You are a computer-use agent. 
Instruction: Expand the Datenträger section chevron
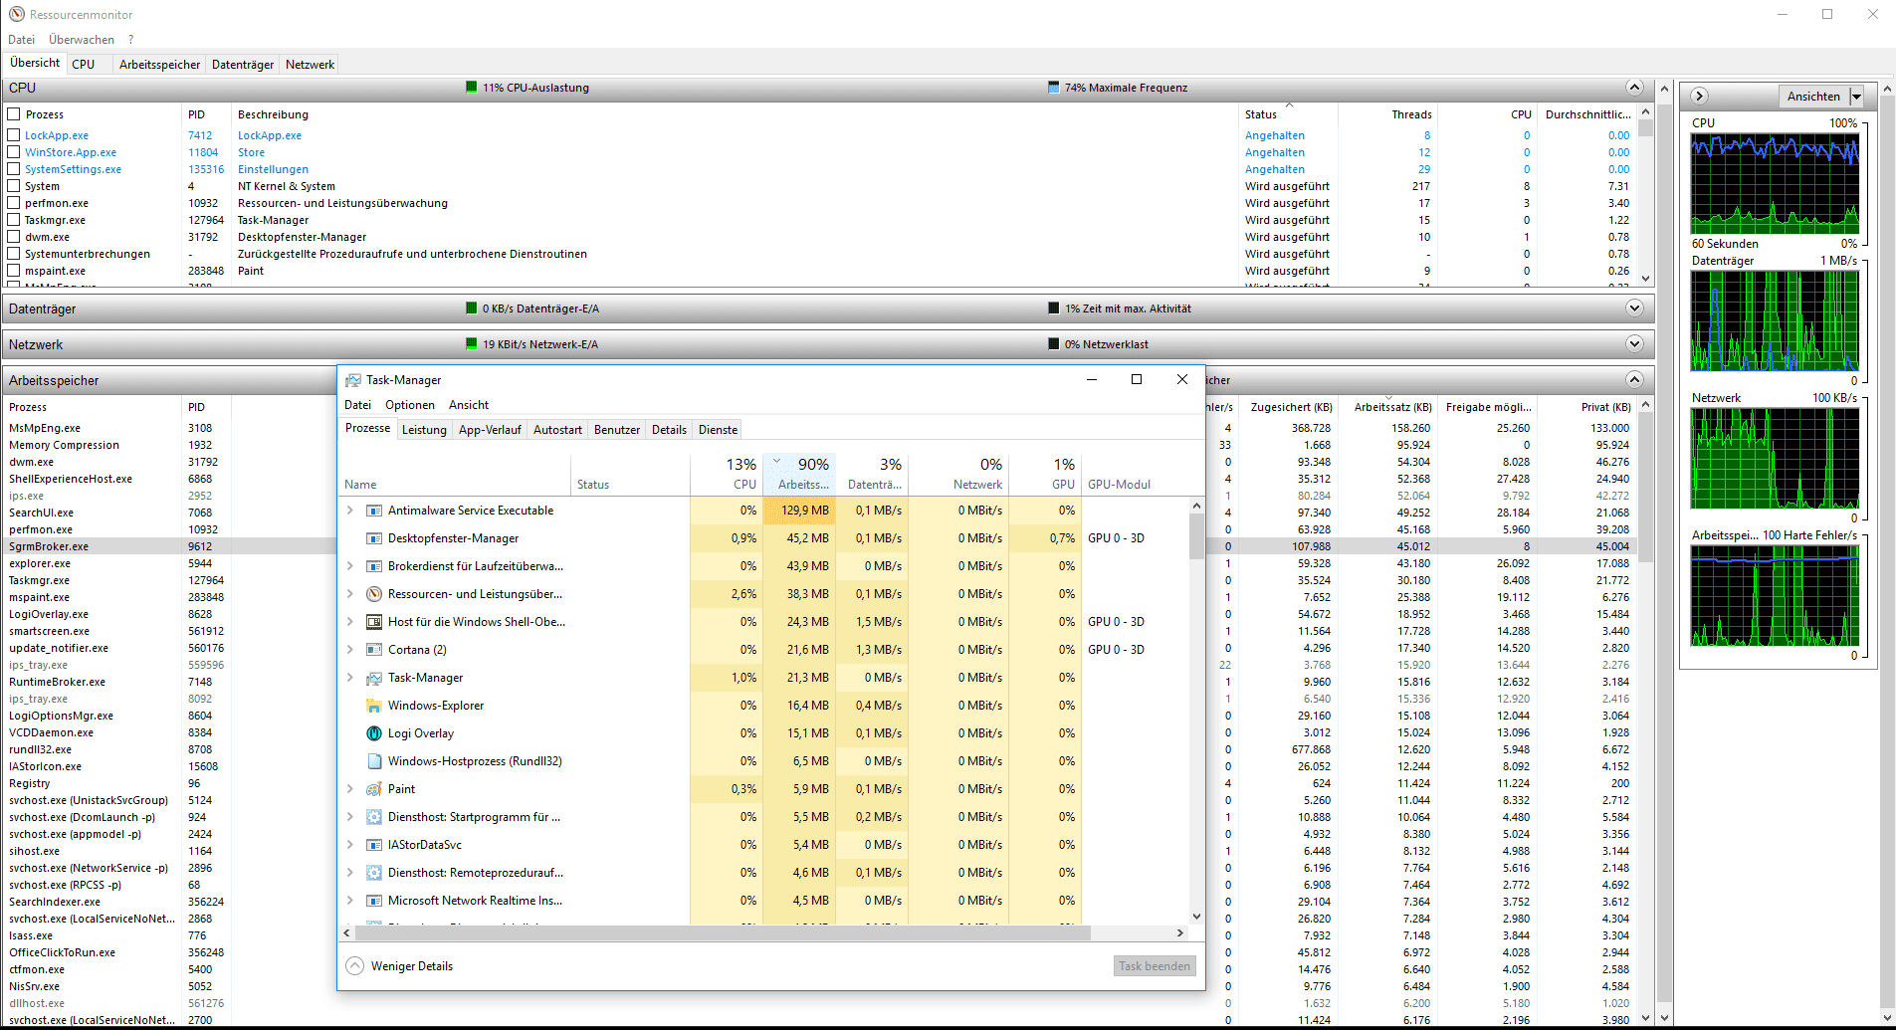[x=1634, y=309]
